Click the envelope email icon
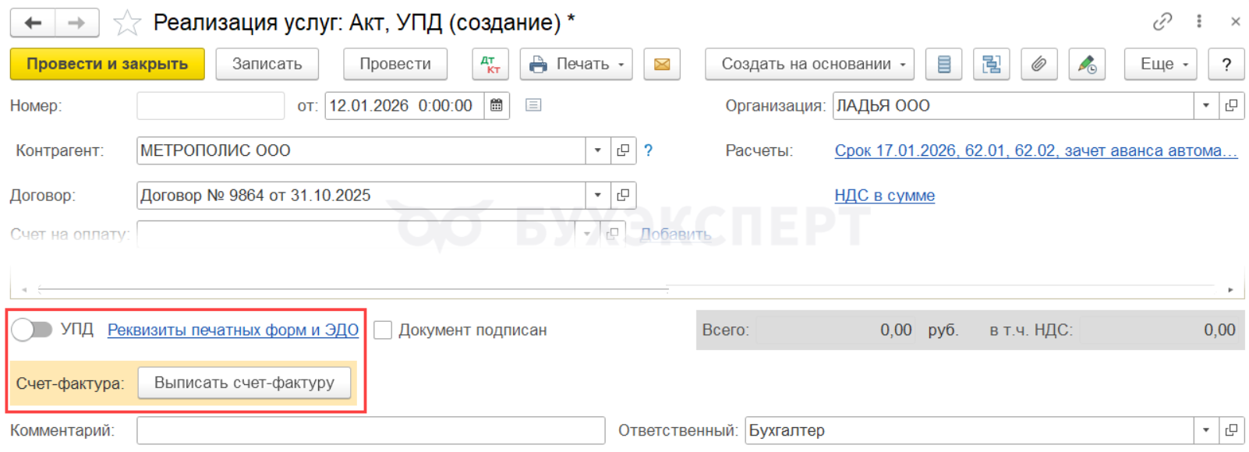Screen dimensions: 1249x452 (x=662, y=65)
